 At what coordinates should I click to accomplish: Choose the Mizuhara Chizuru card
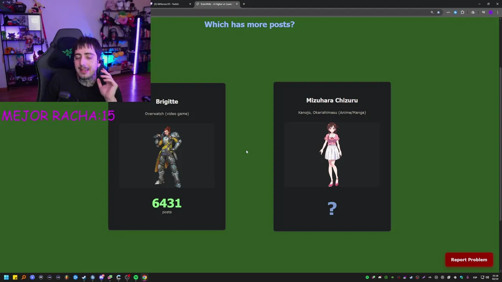(x=332, y=156)
